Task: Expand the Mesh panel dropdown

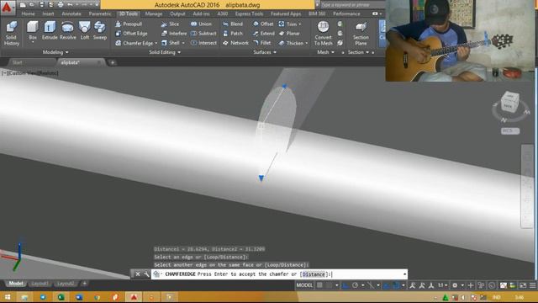Action: [x=325, y=52]
